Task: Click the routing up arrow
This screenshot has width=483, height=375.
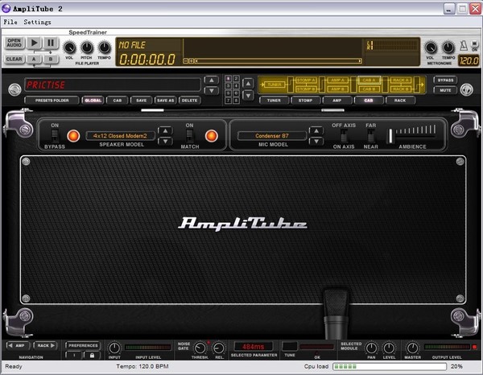Action: (248, 83)
